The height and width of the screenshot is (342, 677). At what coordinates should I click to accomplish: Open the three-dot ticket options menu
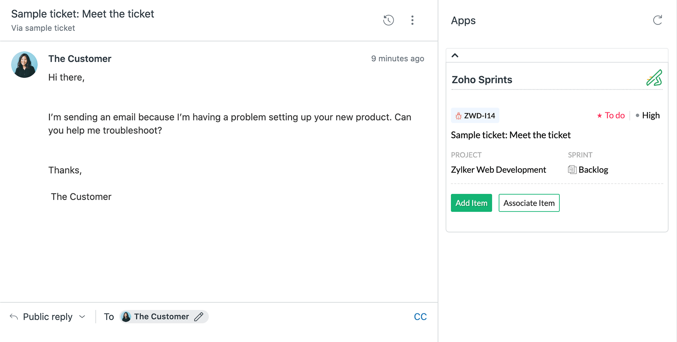[412, 20]
